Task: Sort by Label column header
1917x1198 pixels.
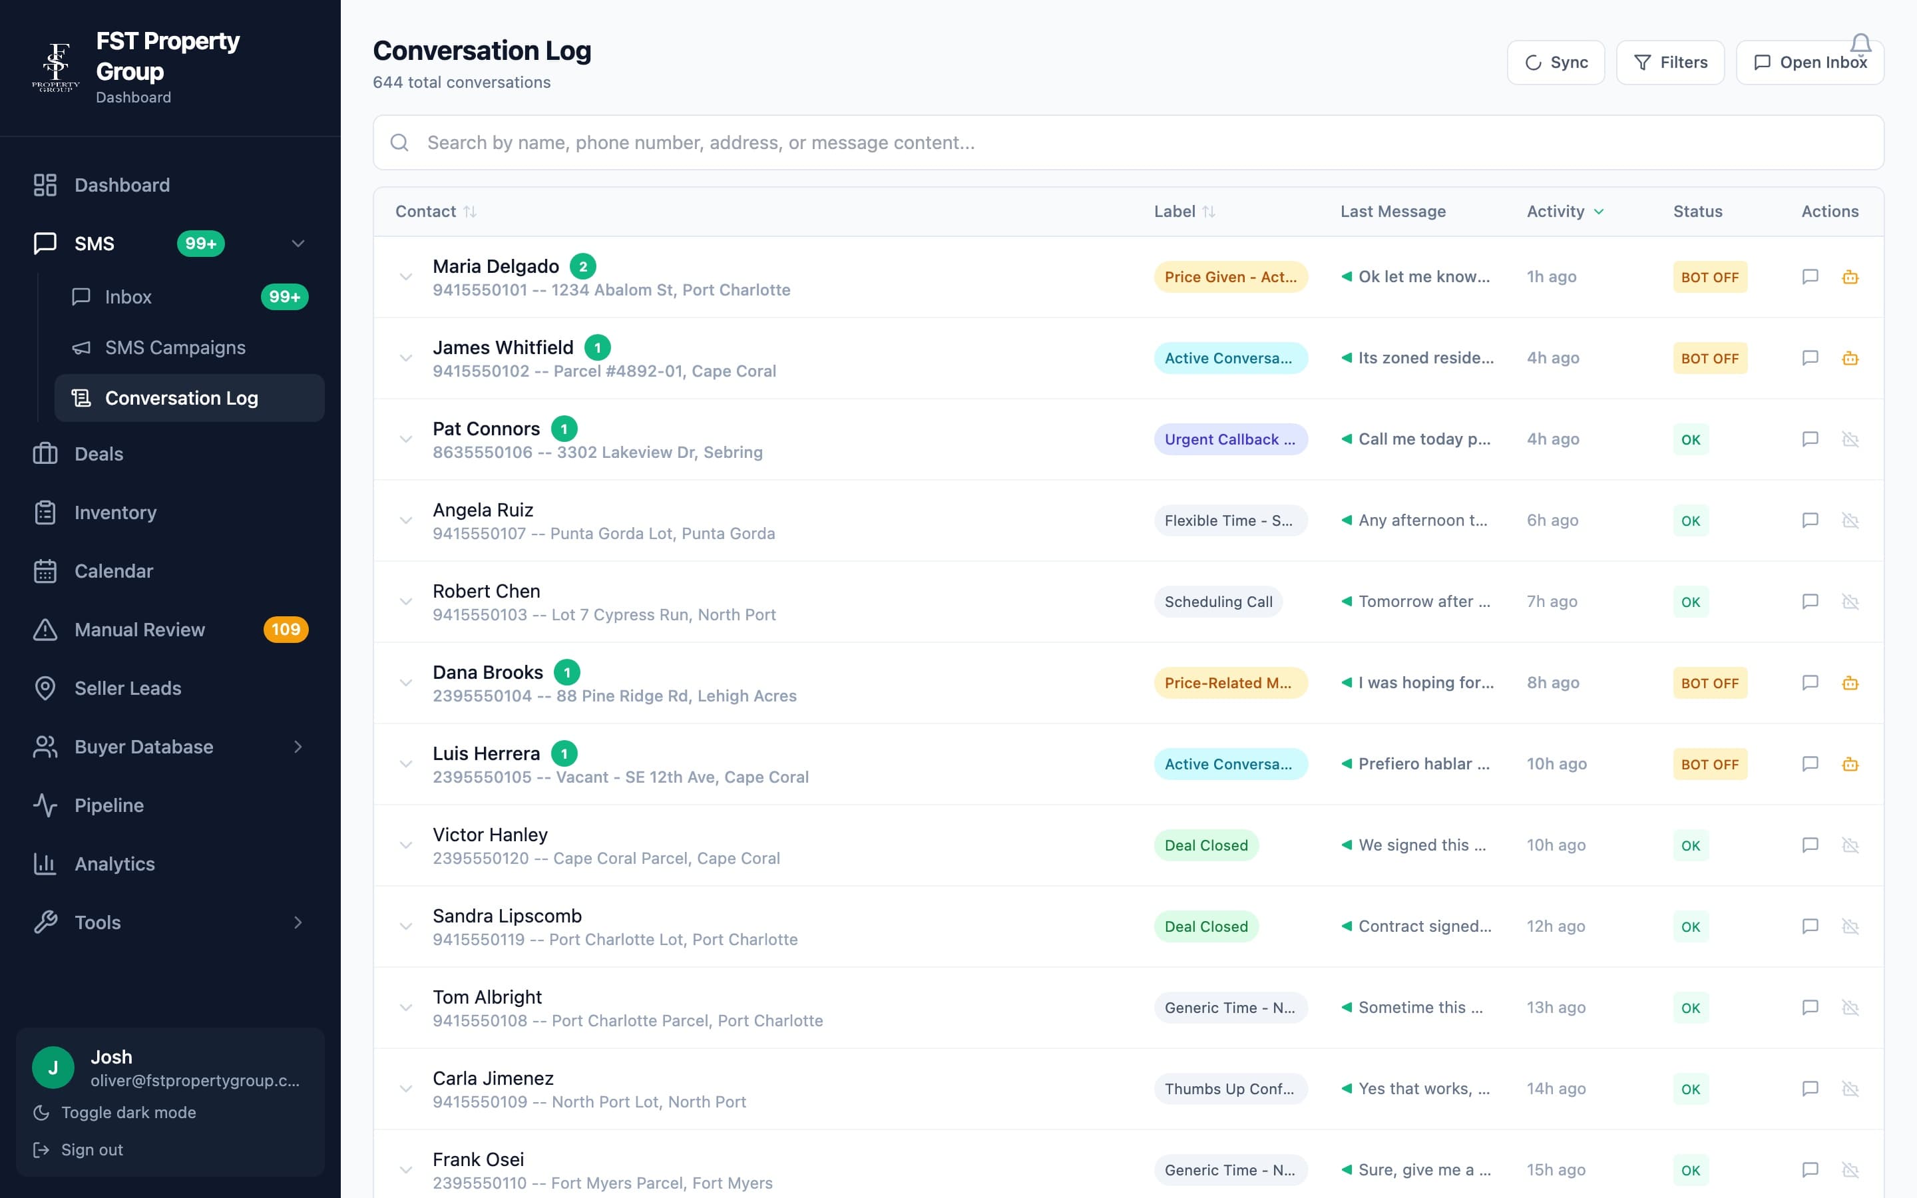Action: [x=1184, y=212]
